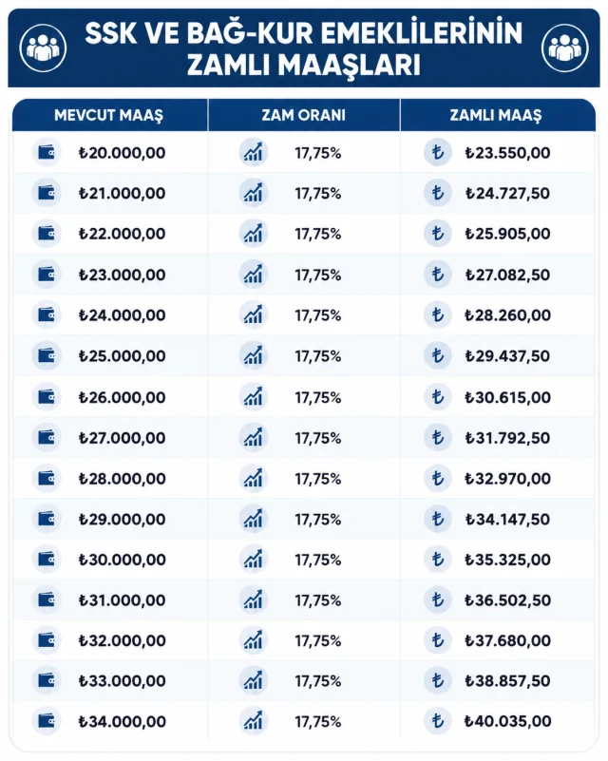Click the people group icon left of title
Image resolution: width=608 pixels, height=761 pixels.
point(43,48)
